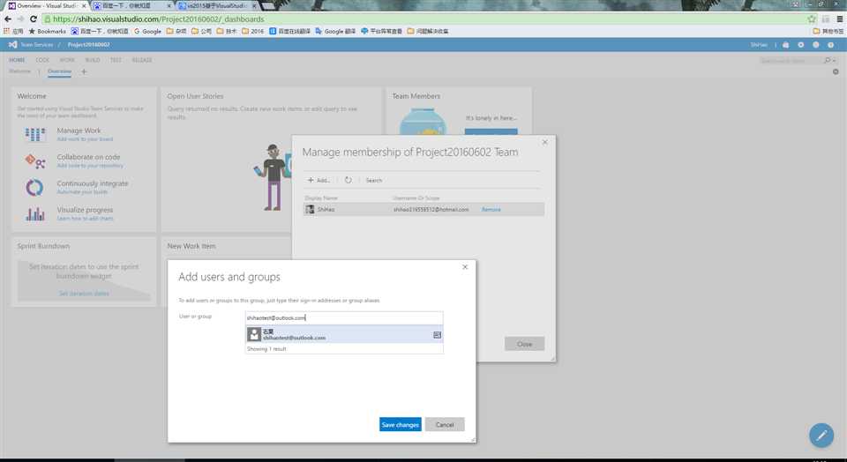
Task: Click Remove link for ShiHao member
Action: click(x=491, y=210)
